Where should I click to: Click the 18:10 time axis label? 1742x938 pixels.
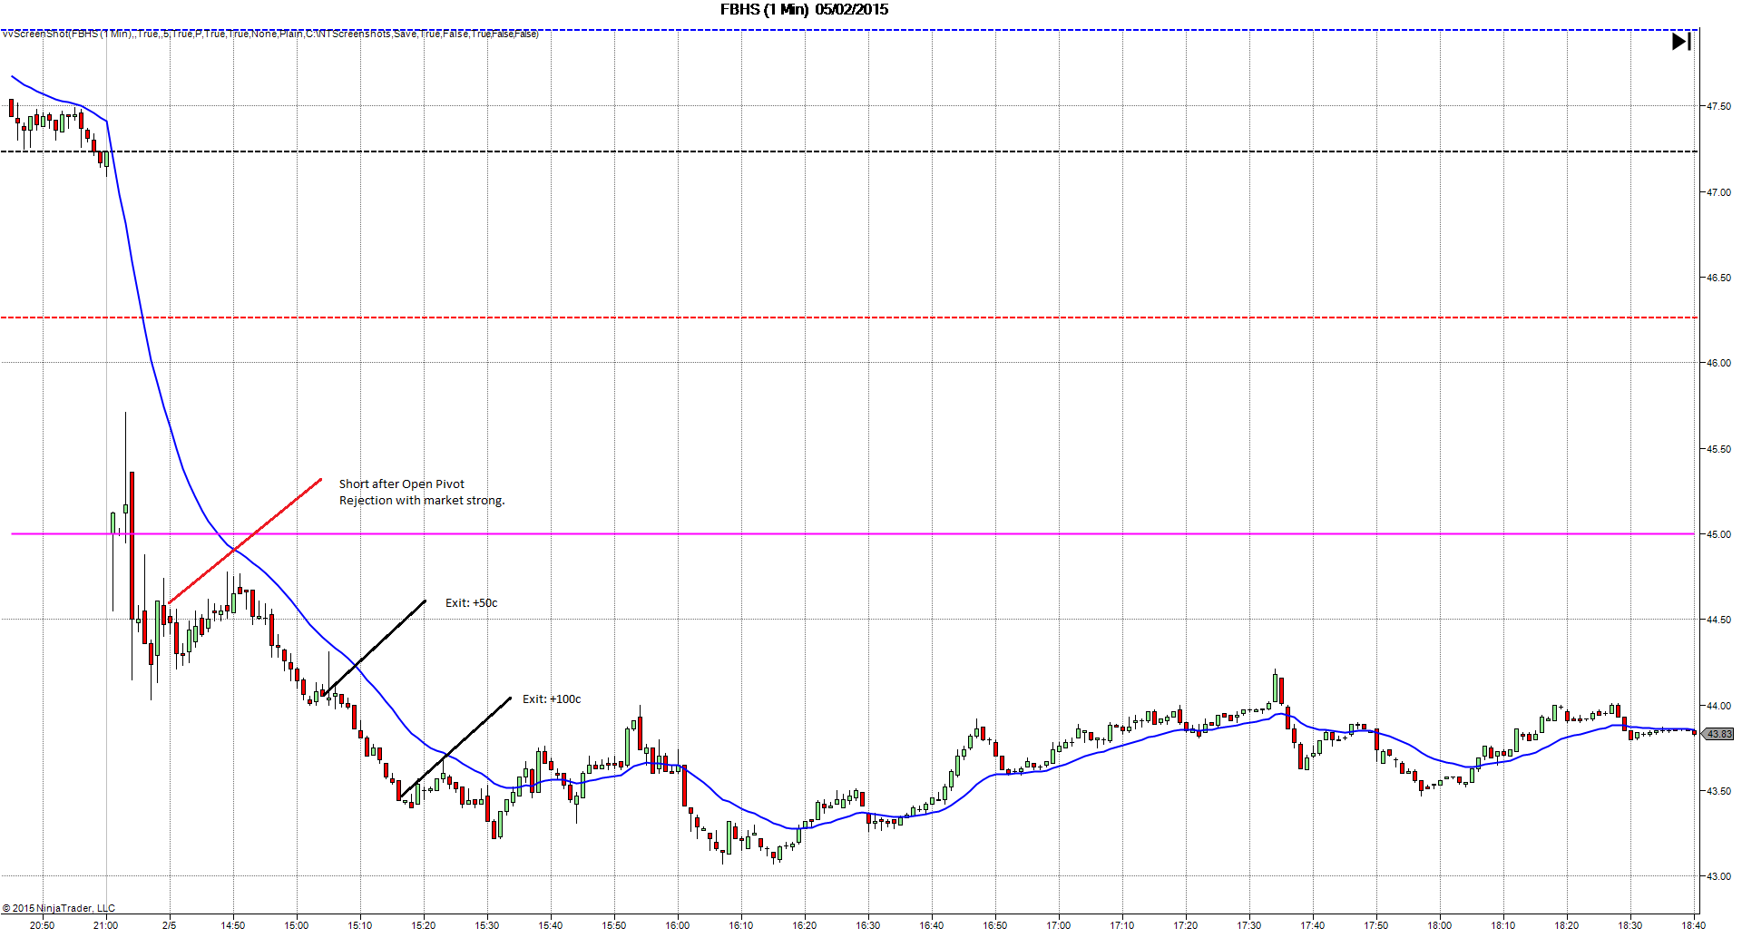click(1503, 925)
